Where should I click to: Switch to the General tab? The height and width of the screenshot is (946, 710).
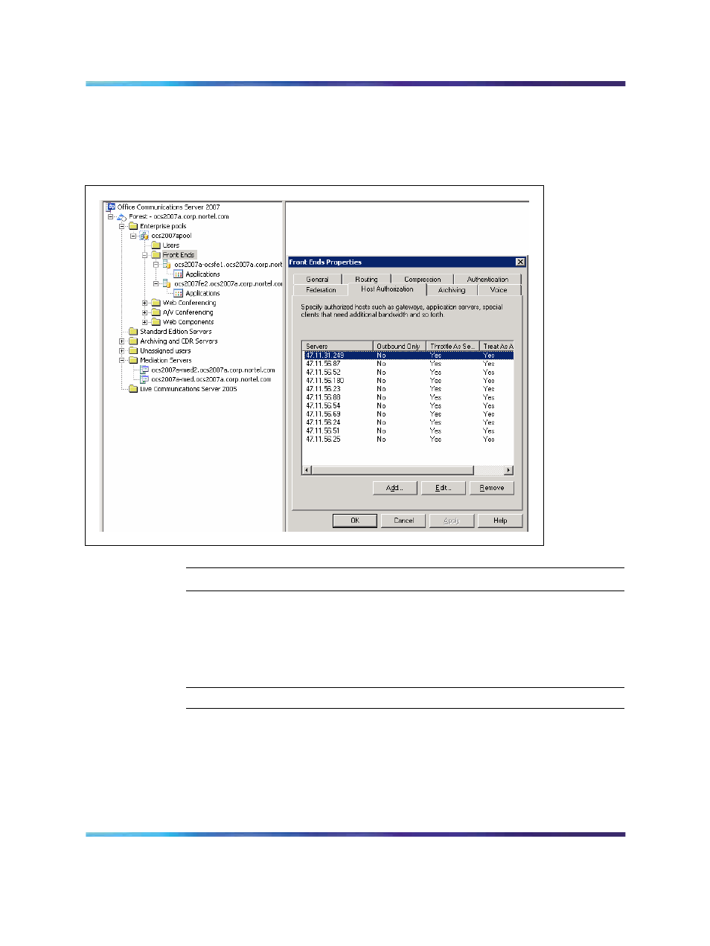pyautogui.click(x=317, y=280)
